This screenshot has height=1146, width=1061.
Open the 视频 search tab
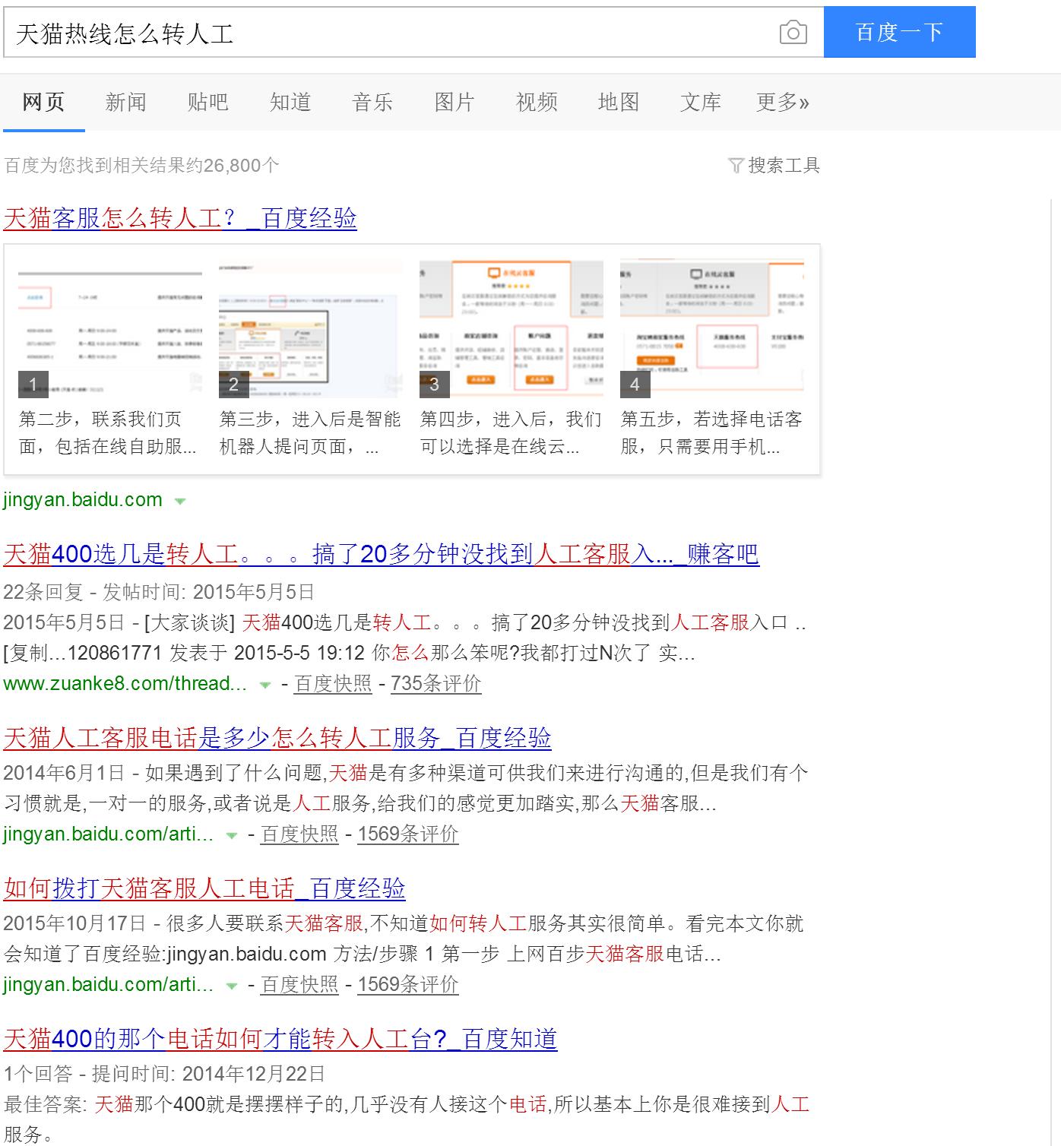(537, 102)
